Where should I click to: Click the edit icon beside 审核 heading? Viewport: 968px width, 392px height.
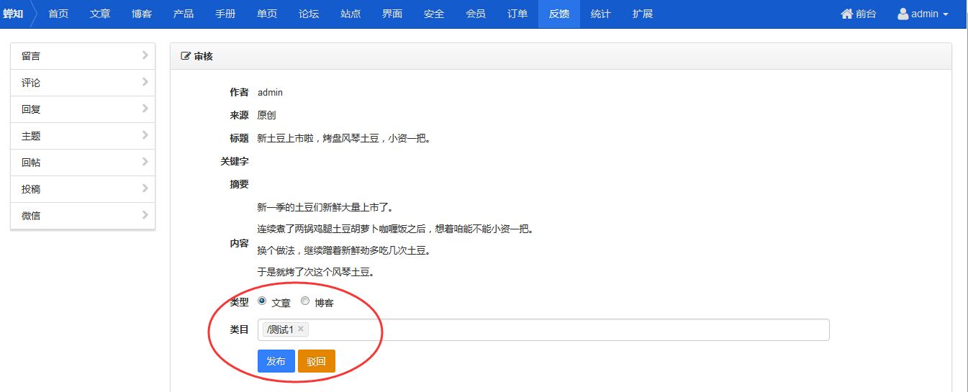point(186,56)
